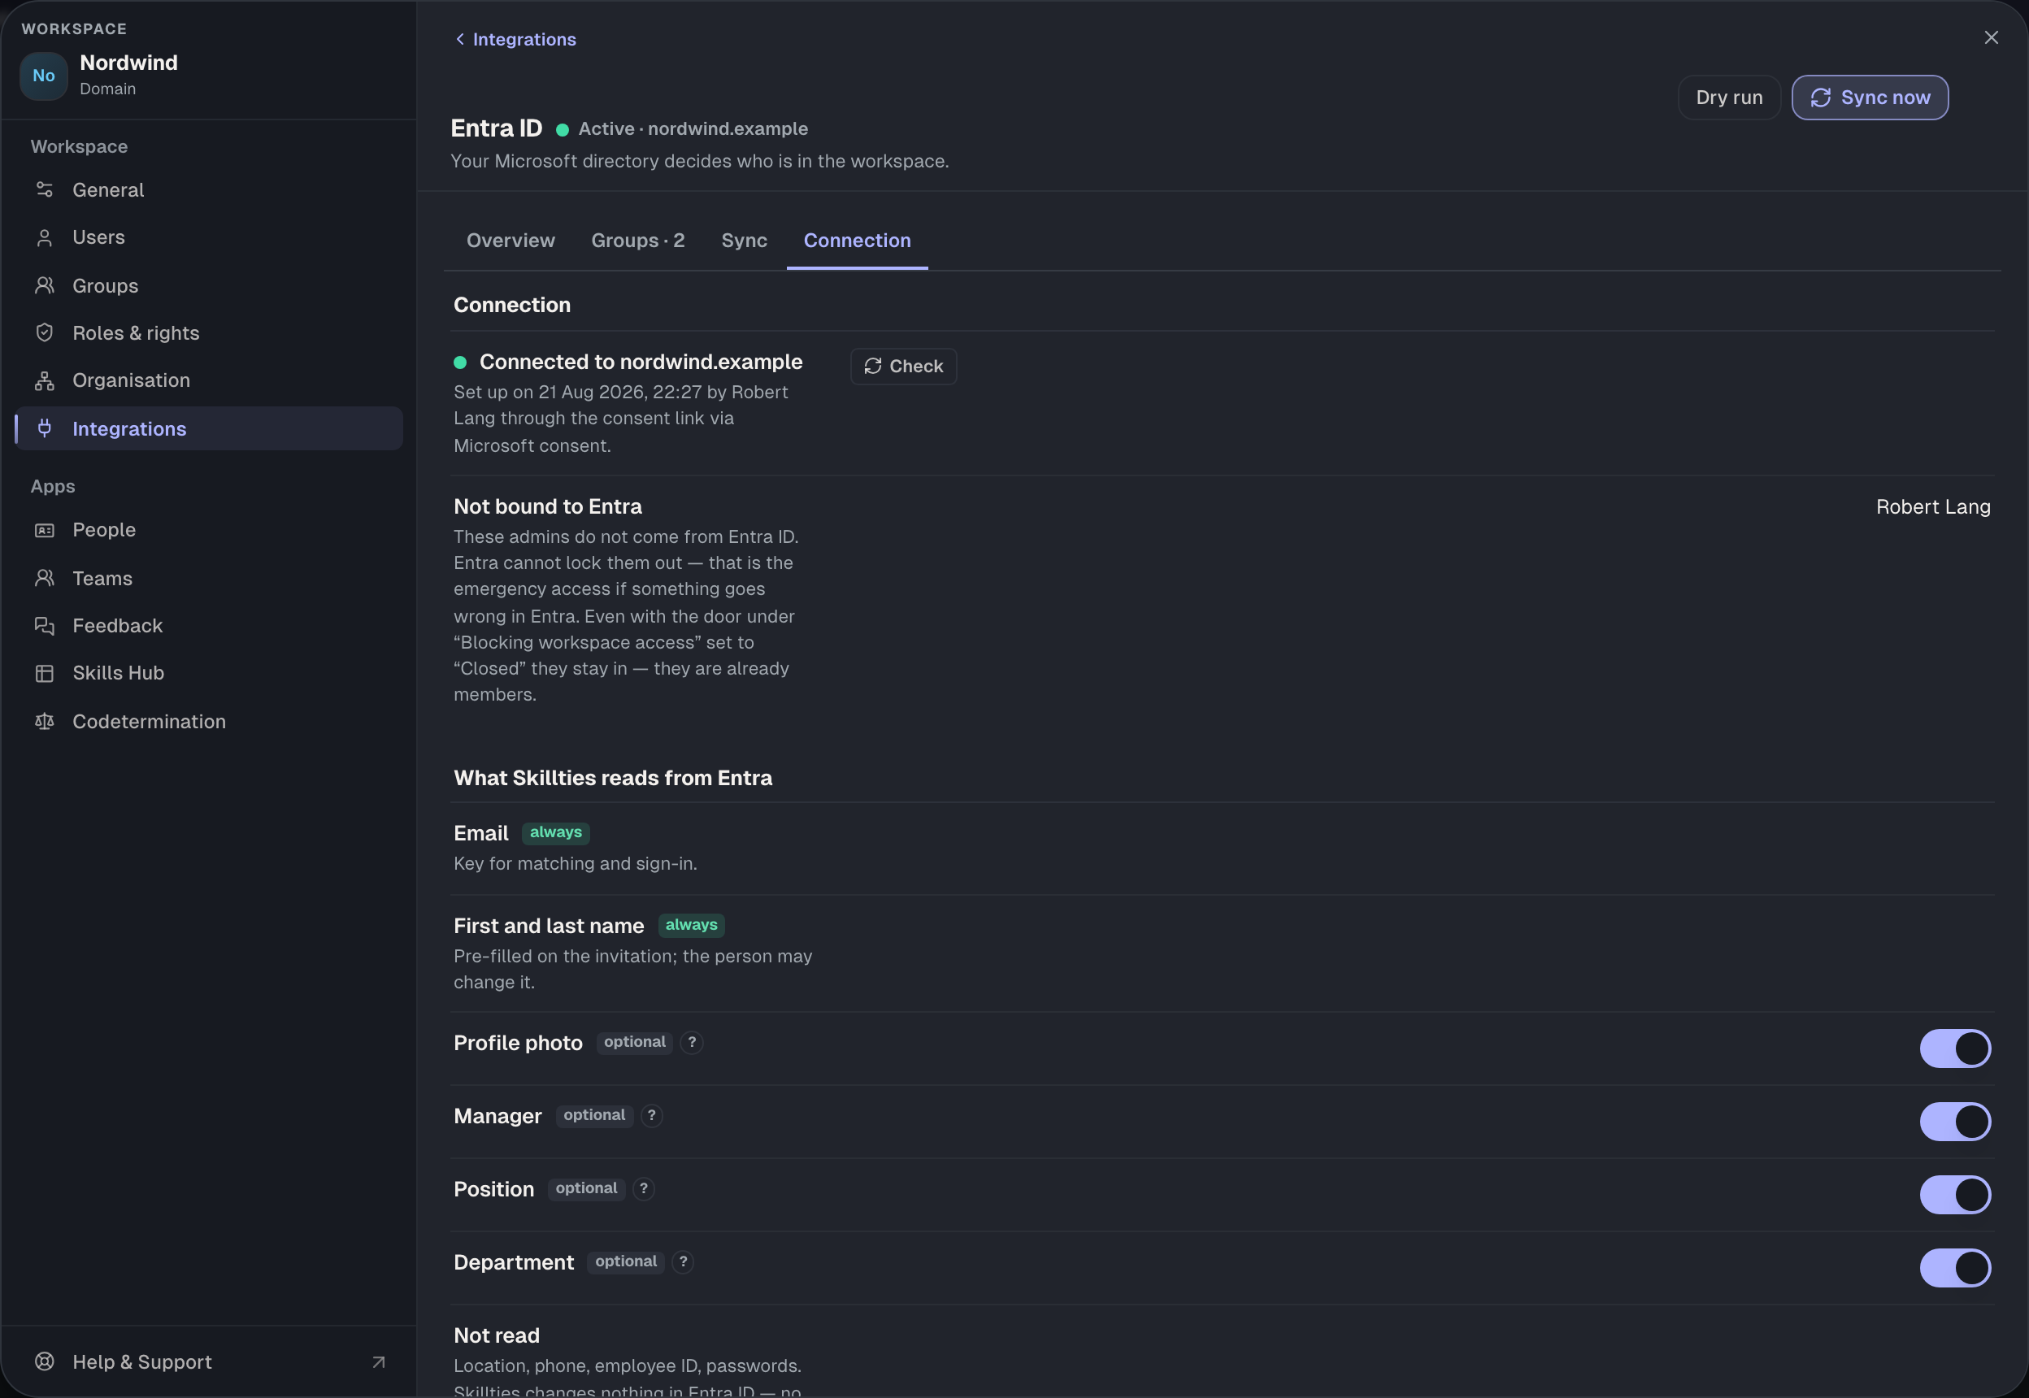Click the Profile photo question mark help icon
The width and height of the screenshot is (2029, 1398).
[691, 1042]
